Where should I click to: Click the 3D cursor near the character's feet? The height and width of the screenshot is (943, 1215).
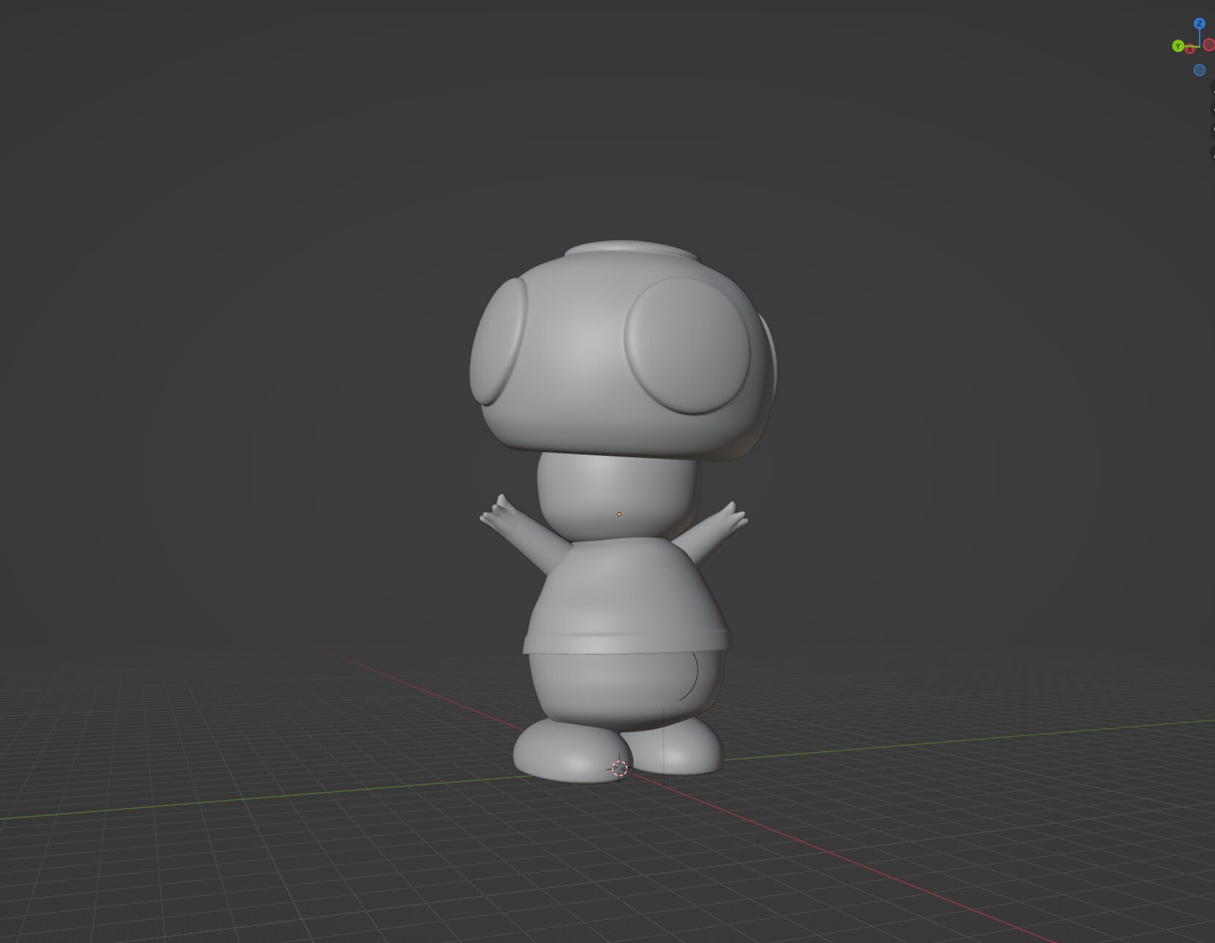pyautogui.click(x=618, y=767)
